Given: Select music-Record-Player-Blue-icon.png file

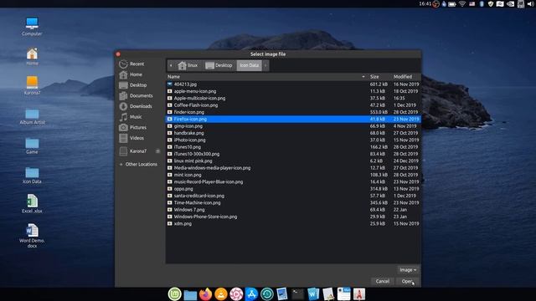Looking at the screenshot, I should click(x=293, y=181).
